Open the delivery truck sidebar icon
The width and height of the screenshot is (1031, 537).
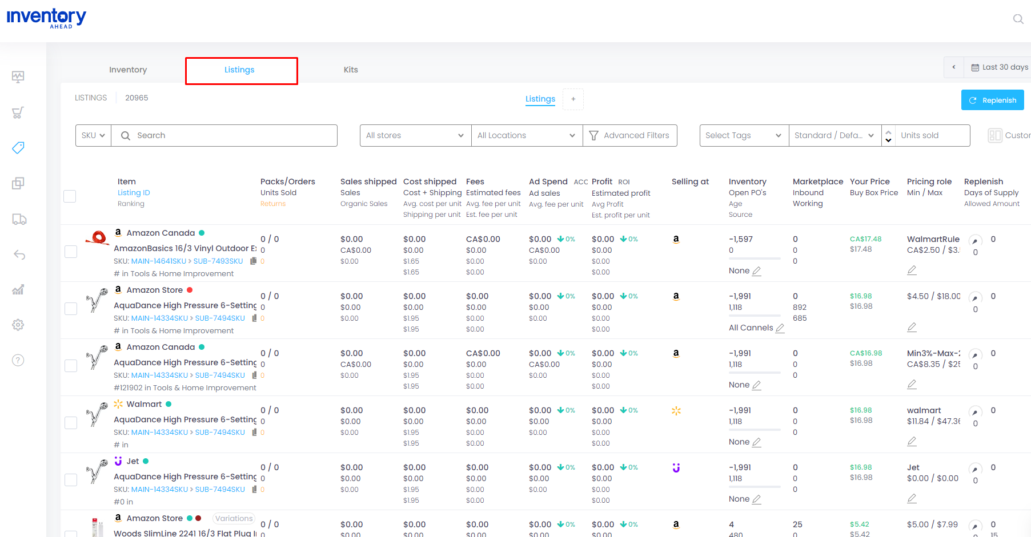[19, 219]
